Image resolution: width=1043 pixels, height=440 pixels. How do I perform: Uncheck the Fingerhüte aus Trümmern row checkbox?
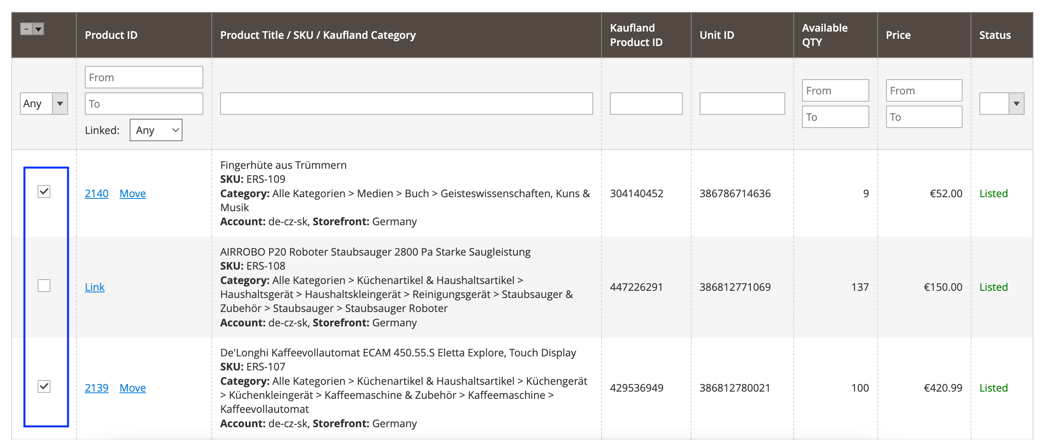click(44, 192)
